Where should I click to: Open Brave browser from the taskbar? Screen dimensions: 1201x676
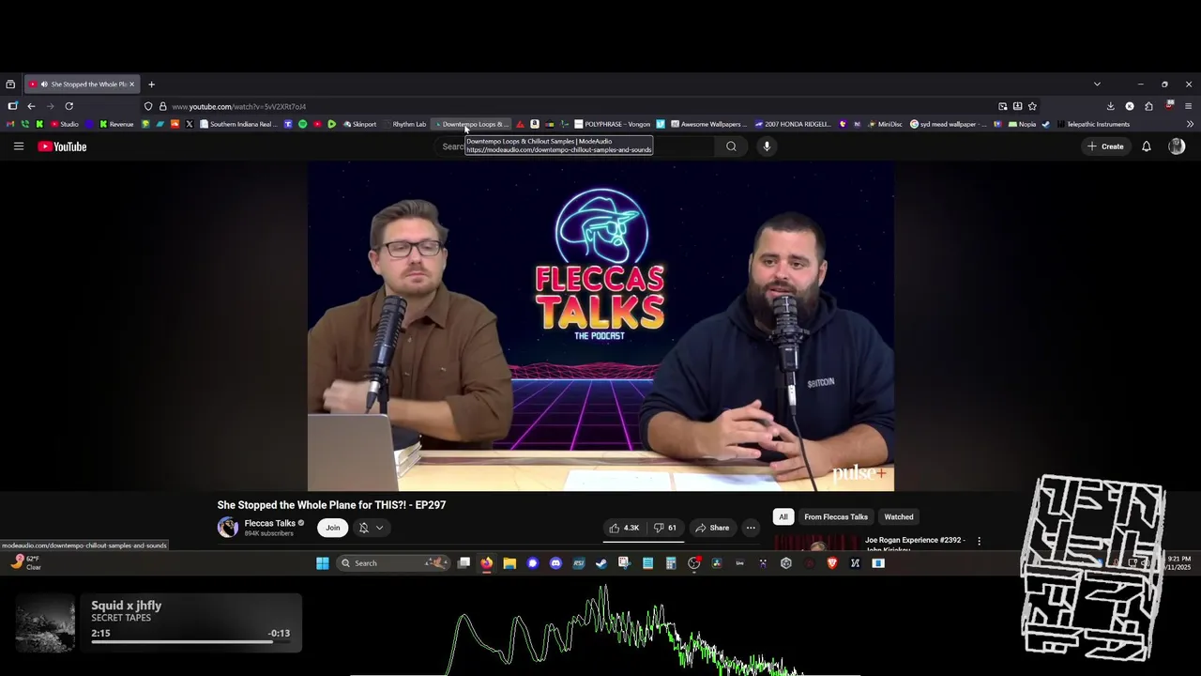[x=833, y=563]
